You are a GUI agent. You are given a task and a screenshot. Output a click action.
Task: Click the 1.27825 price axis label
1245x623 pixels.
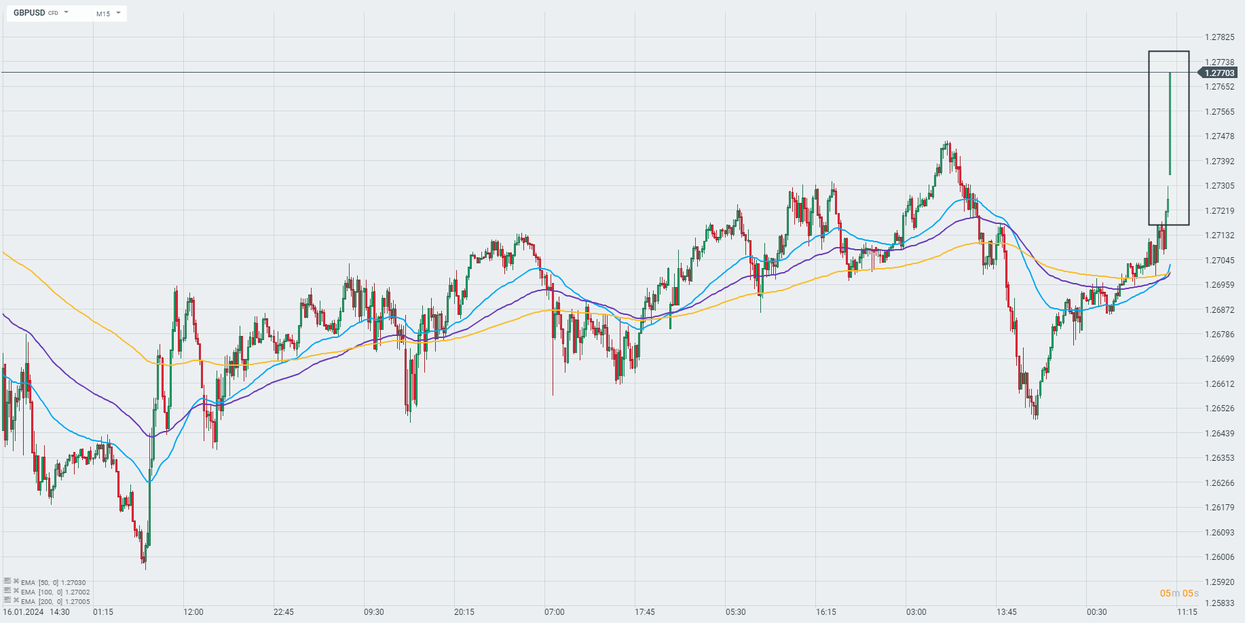click(x=1219, y=37)
